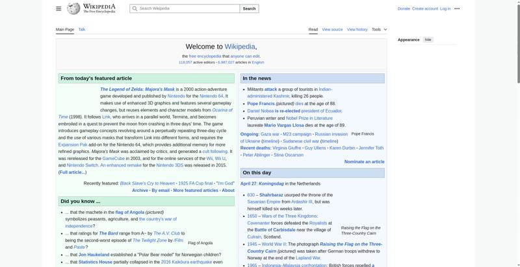This screenshot has width=520, height=267.
Task: Open the View source tab
Action: coord(332,29)
